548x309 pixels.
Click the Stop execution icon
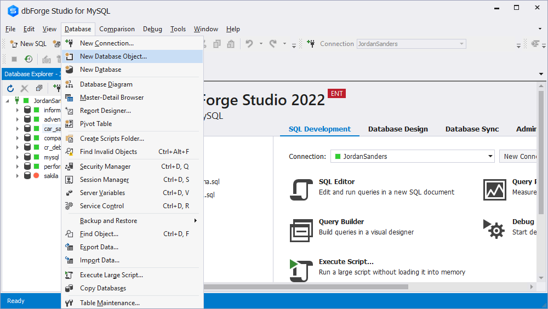(x=14, y=59)
